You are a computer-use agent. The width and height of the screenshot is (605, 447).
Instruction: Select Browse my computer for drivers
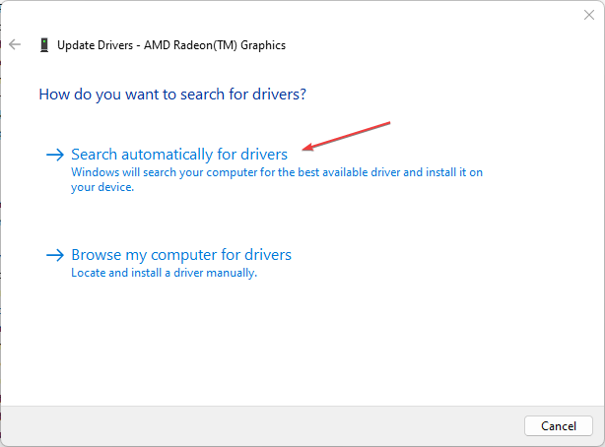[181, 255]
